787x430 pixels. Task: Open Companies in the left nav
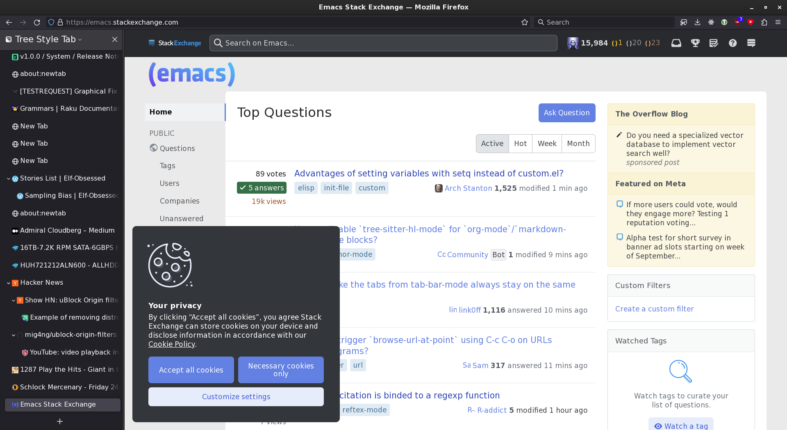[x=180, y=201]
